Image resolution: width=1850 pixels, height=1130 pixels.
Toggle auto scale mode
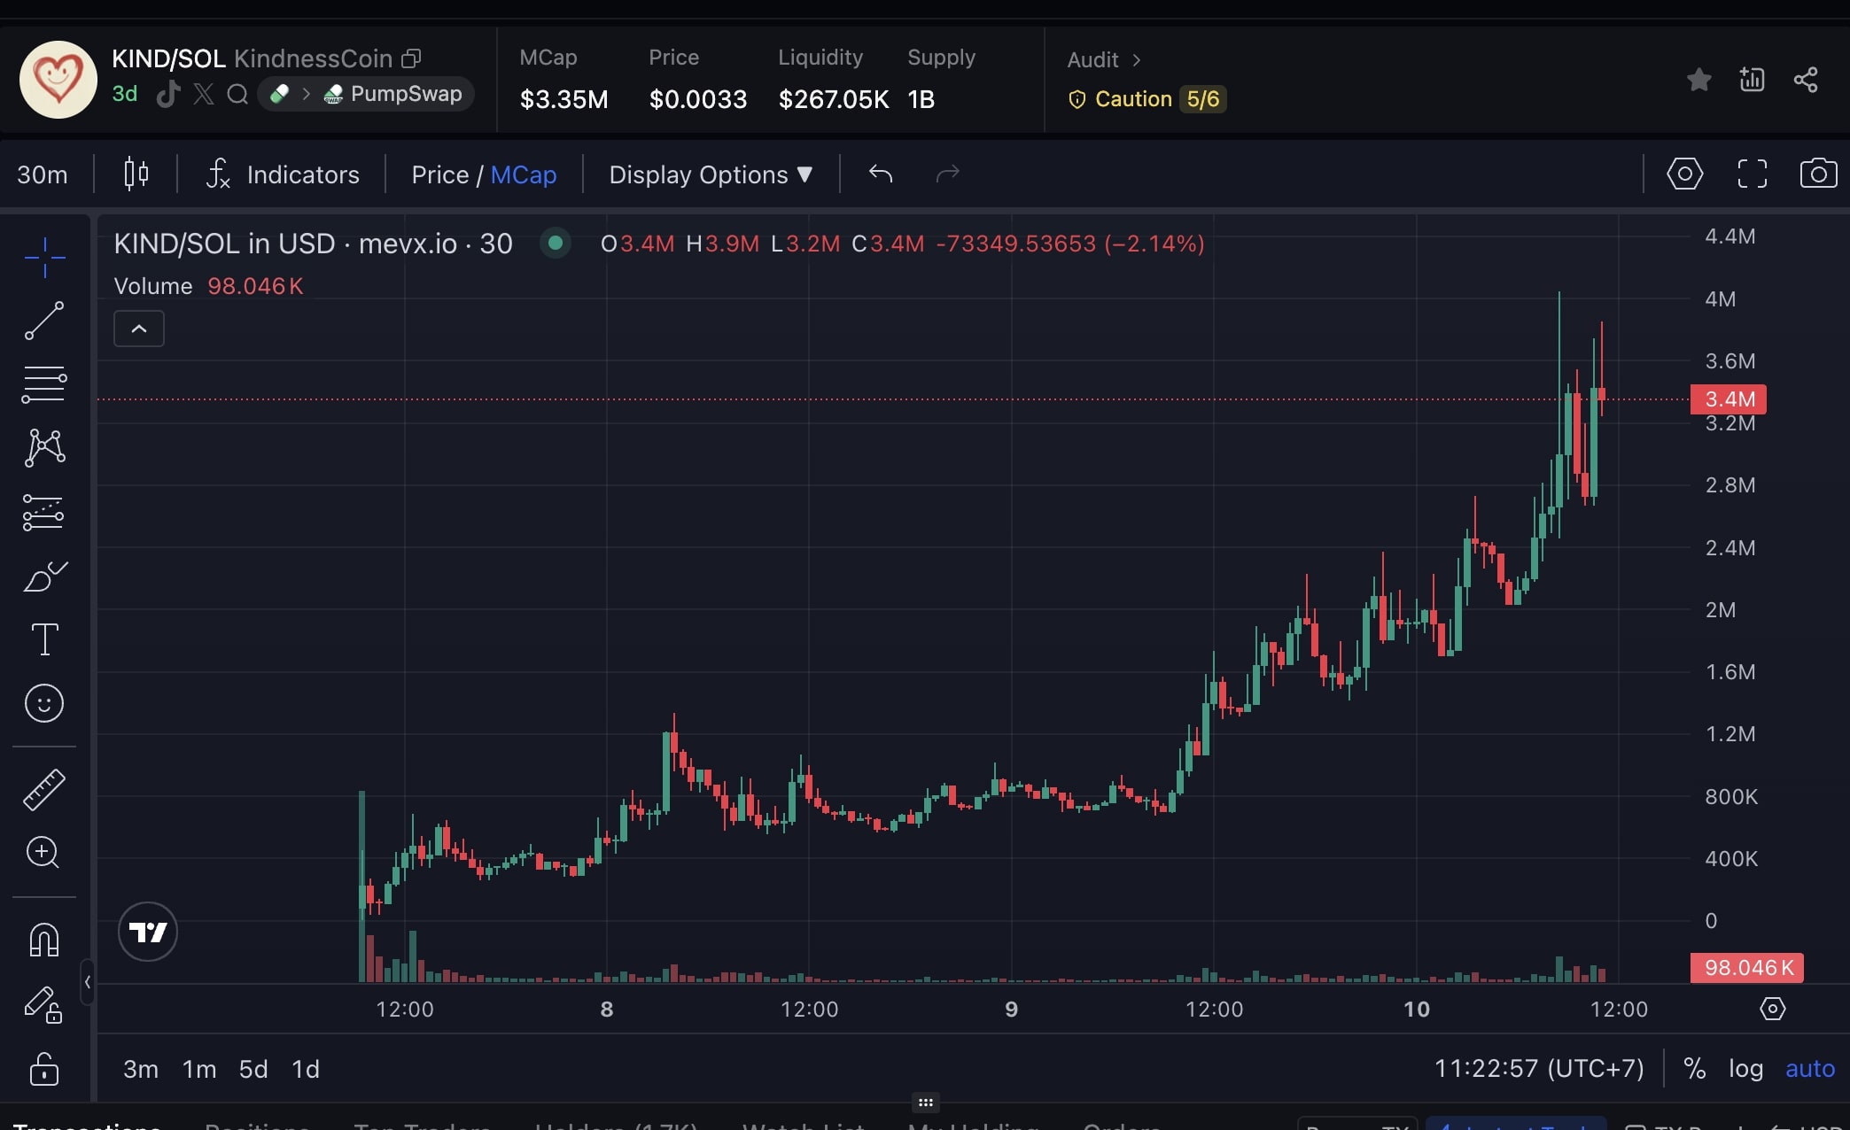(1809, 1069)
